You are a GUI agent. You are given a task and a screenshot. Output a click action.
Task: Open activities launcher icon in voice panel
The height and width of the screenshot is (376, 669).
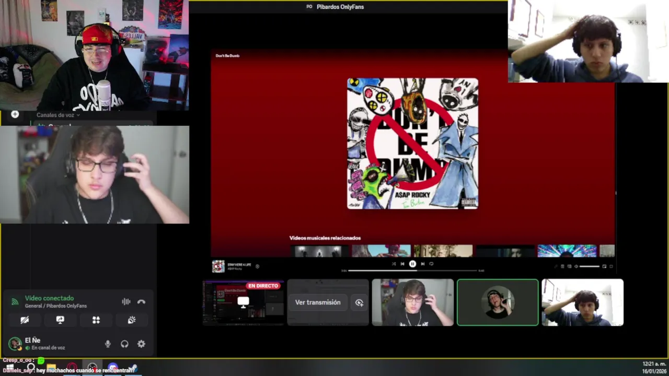(96, 320)
